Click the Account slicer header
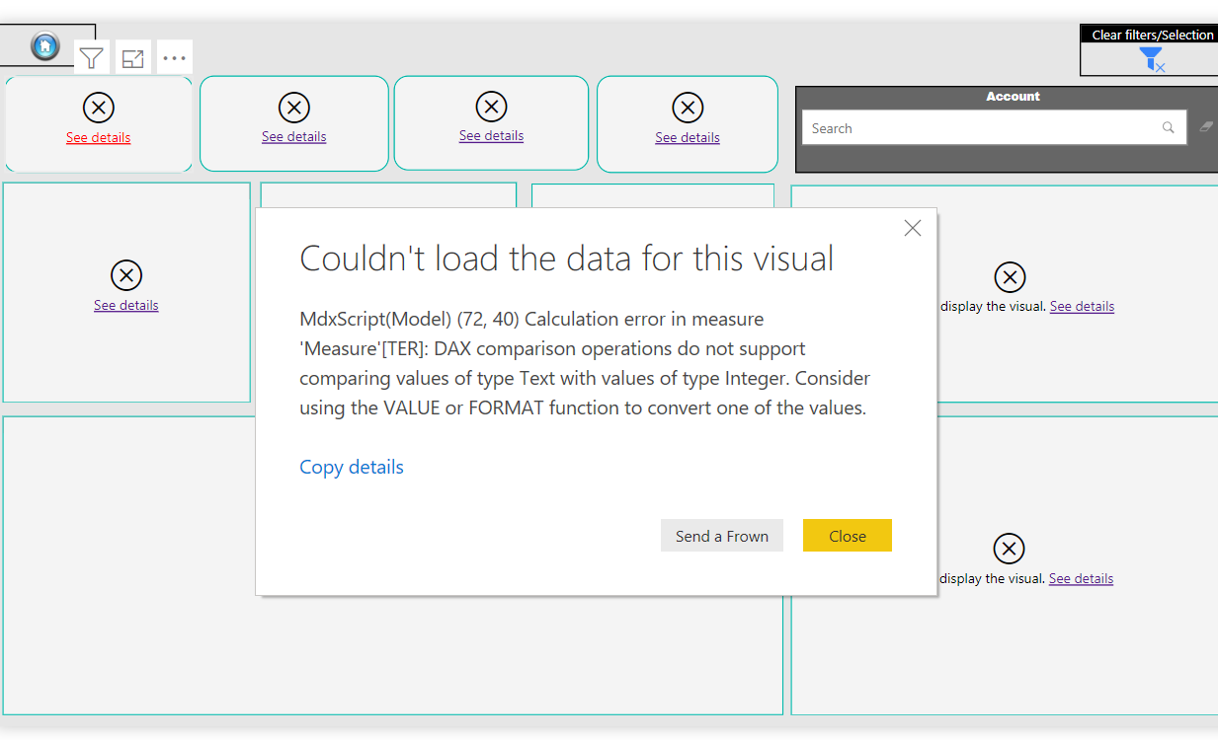The width and height of the screenshot is (1218, 740). point(1013,97)
